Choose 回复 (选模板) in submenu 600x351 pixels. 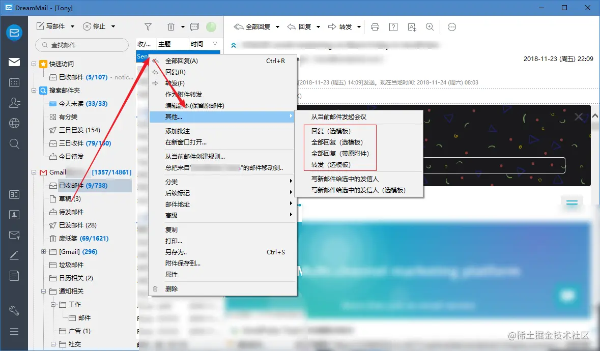click(359, 131)
